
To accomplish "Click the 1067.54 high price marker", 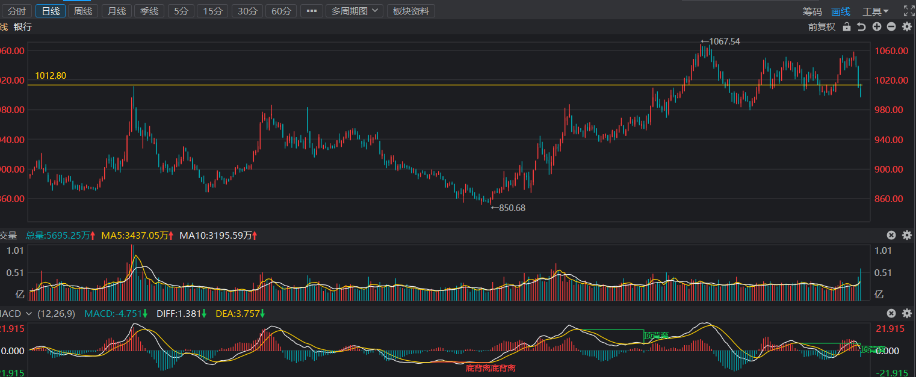I will (720, 41).
